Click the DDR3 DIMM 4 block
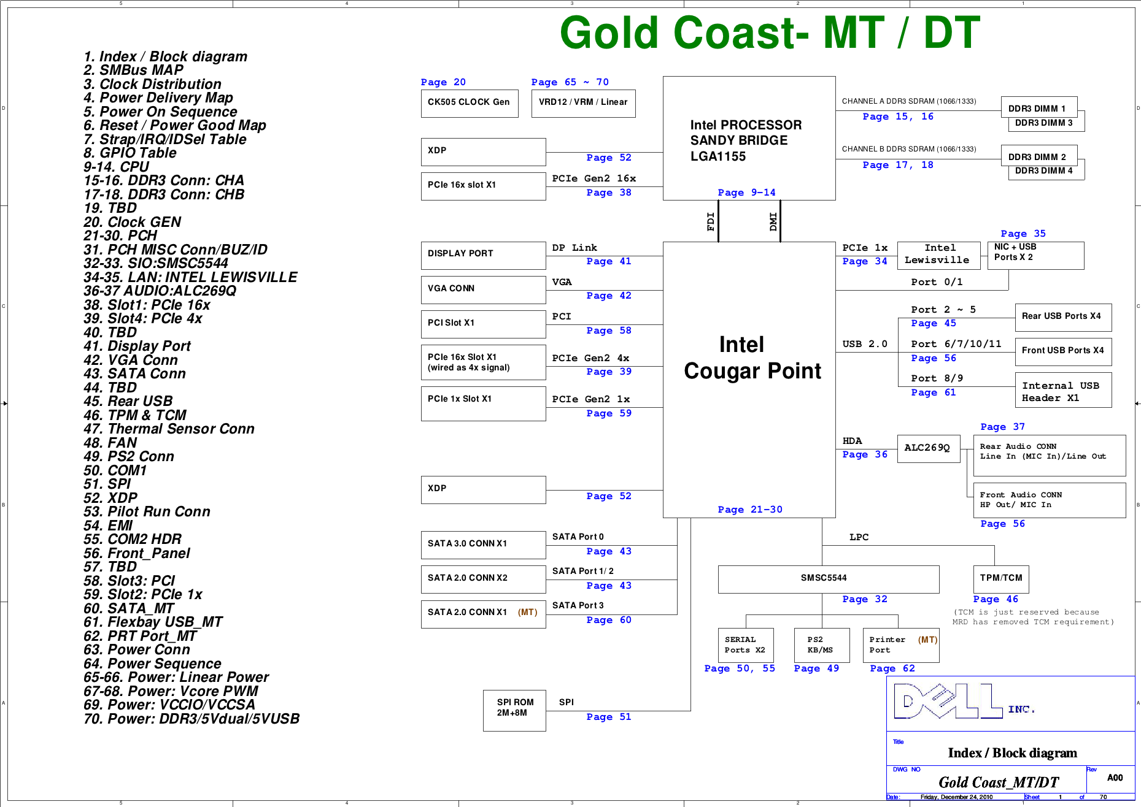Image resolution: width=1141 pixels, height=807 pixels. point(1046,172)
